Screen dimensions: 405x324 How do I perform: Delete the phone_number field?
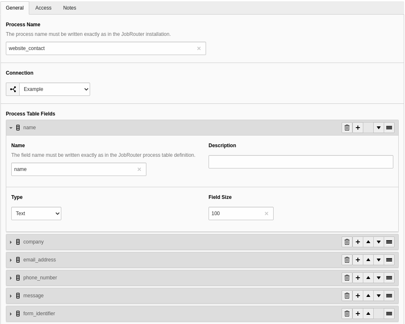click(x=347, y=278)
